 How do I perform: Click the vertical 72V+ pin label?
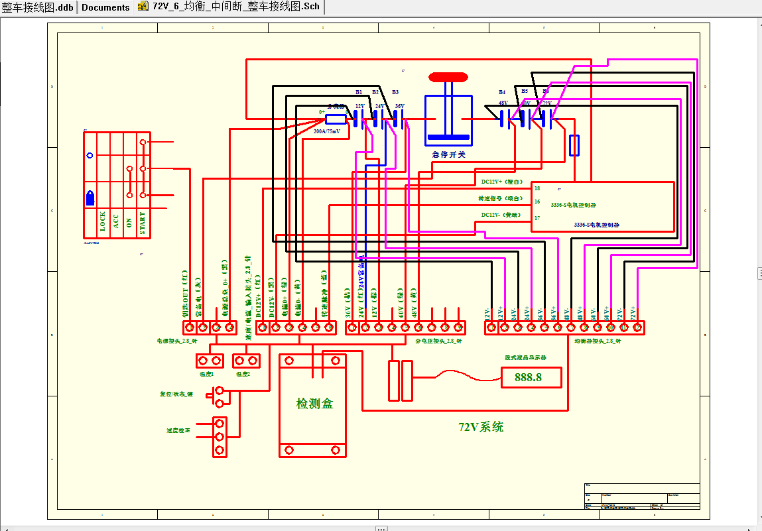point(633,314)
